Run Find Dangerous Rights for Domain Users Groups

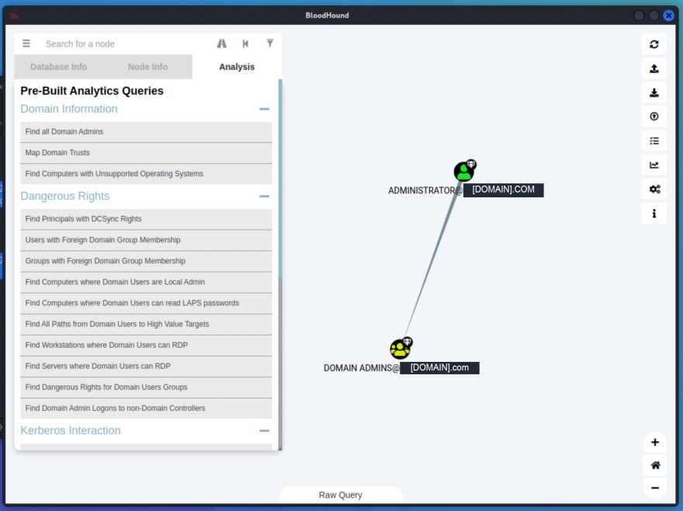[147, 388]
